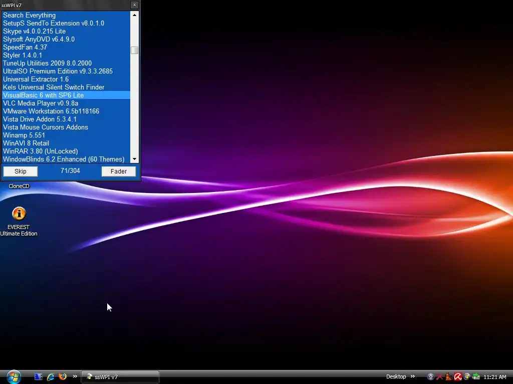Click the list scrollbar up arrow

134,15
